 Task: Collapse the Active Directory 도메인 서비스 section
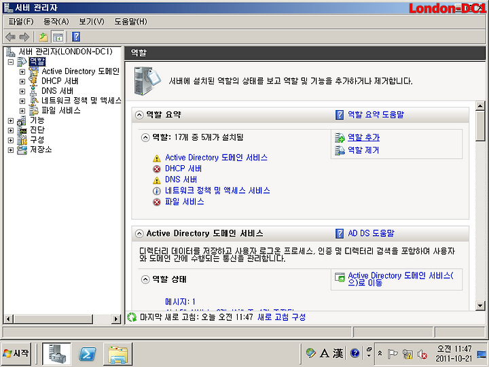139,233
